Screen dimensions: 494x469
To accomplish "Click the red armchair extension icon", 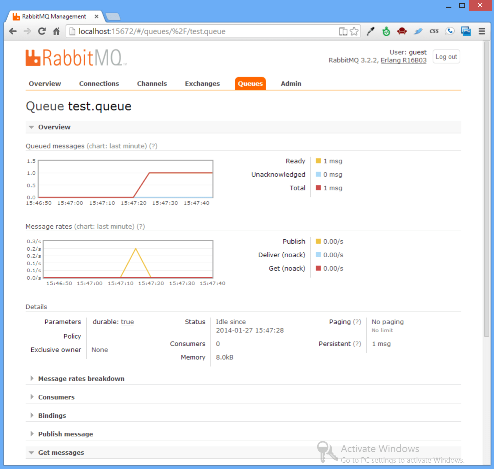I will pos(402,31).
